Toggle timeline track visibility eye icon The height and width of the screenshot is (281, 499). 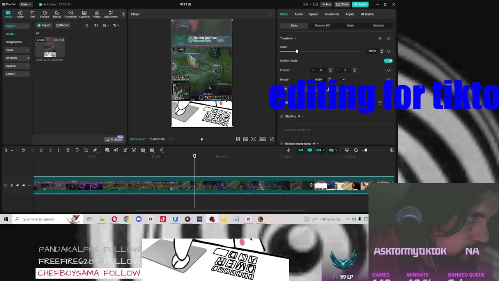(x=18, y=185)
